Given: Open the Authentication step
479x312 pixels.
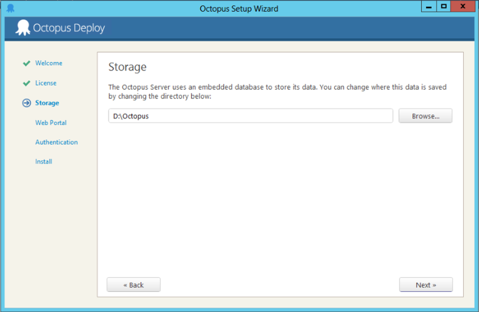Looking at the screenshot, I should coord(56,142).
